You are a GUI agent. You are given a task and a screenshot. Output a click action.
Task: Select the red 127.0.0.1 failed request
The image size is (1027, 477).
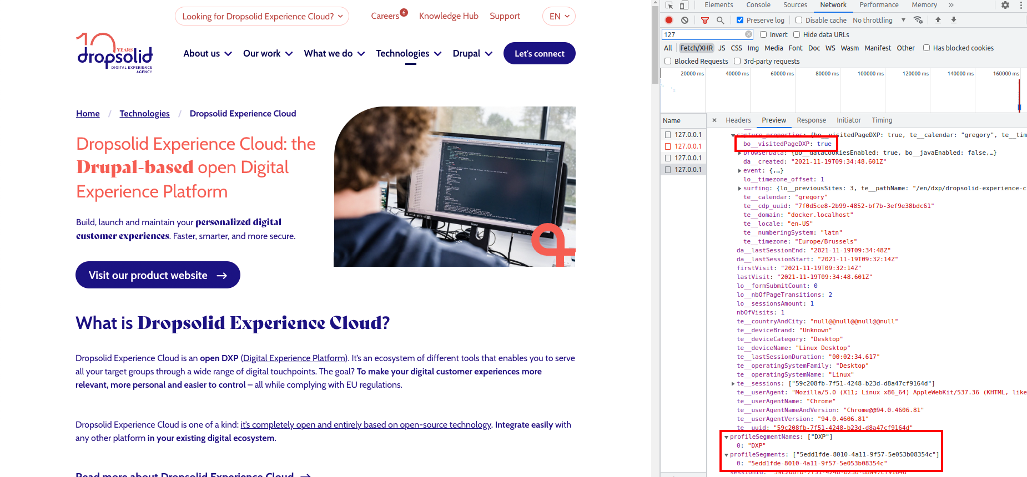pos(688,146)
